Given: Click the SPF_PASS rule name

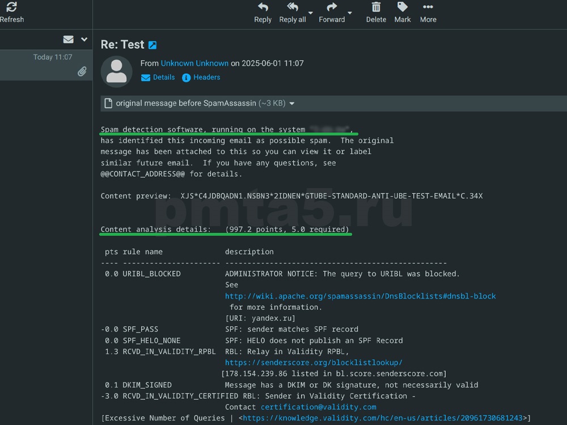Looking at the screenshot, I should 140,329.
